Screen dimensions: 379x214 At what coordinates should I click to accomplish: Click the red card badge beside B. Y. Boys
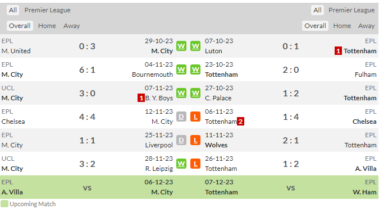141,98
